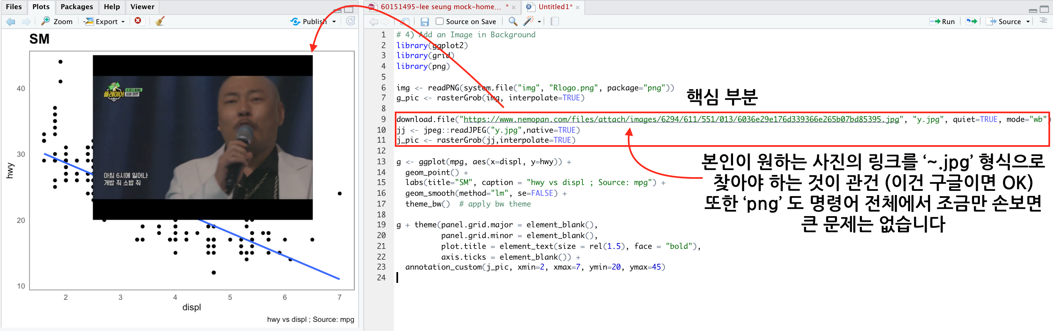Publish the plot
The height and width of the screenshot is (331, 1053).
(x=308, y=22)
